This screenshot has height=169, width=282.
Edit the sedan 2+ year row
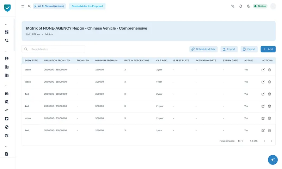pos(263,118)
